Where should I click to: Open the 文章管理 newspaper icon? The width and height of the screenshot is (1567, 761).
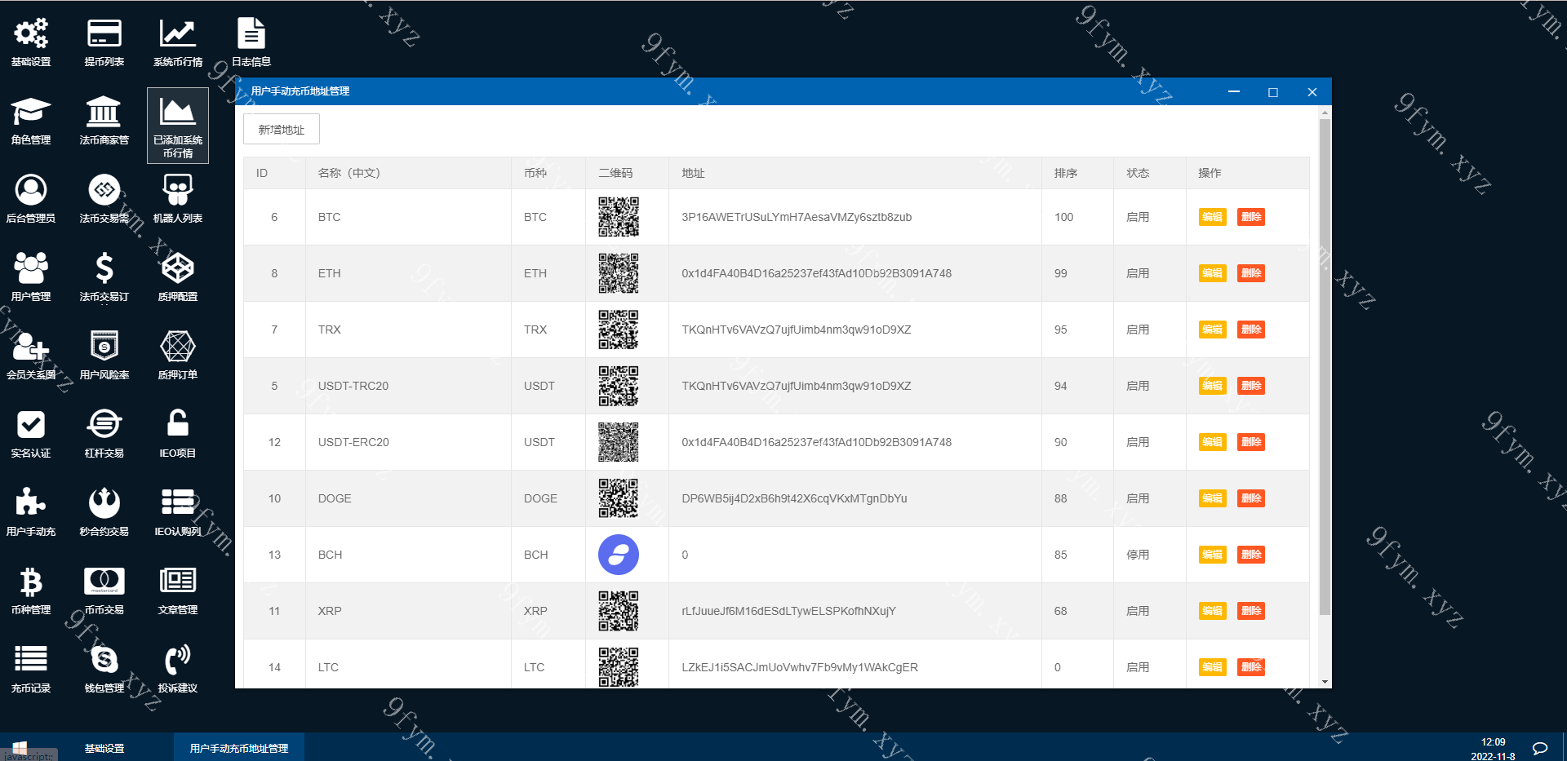point(177,582)
